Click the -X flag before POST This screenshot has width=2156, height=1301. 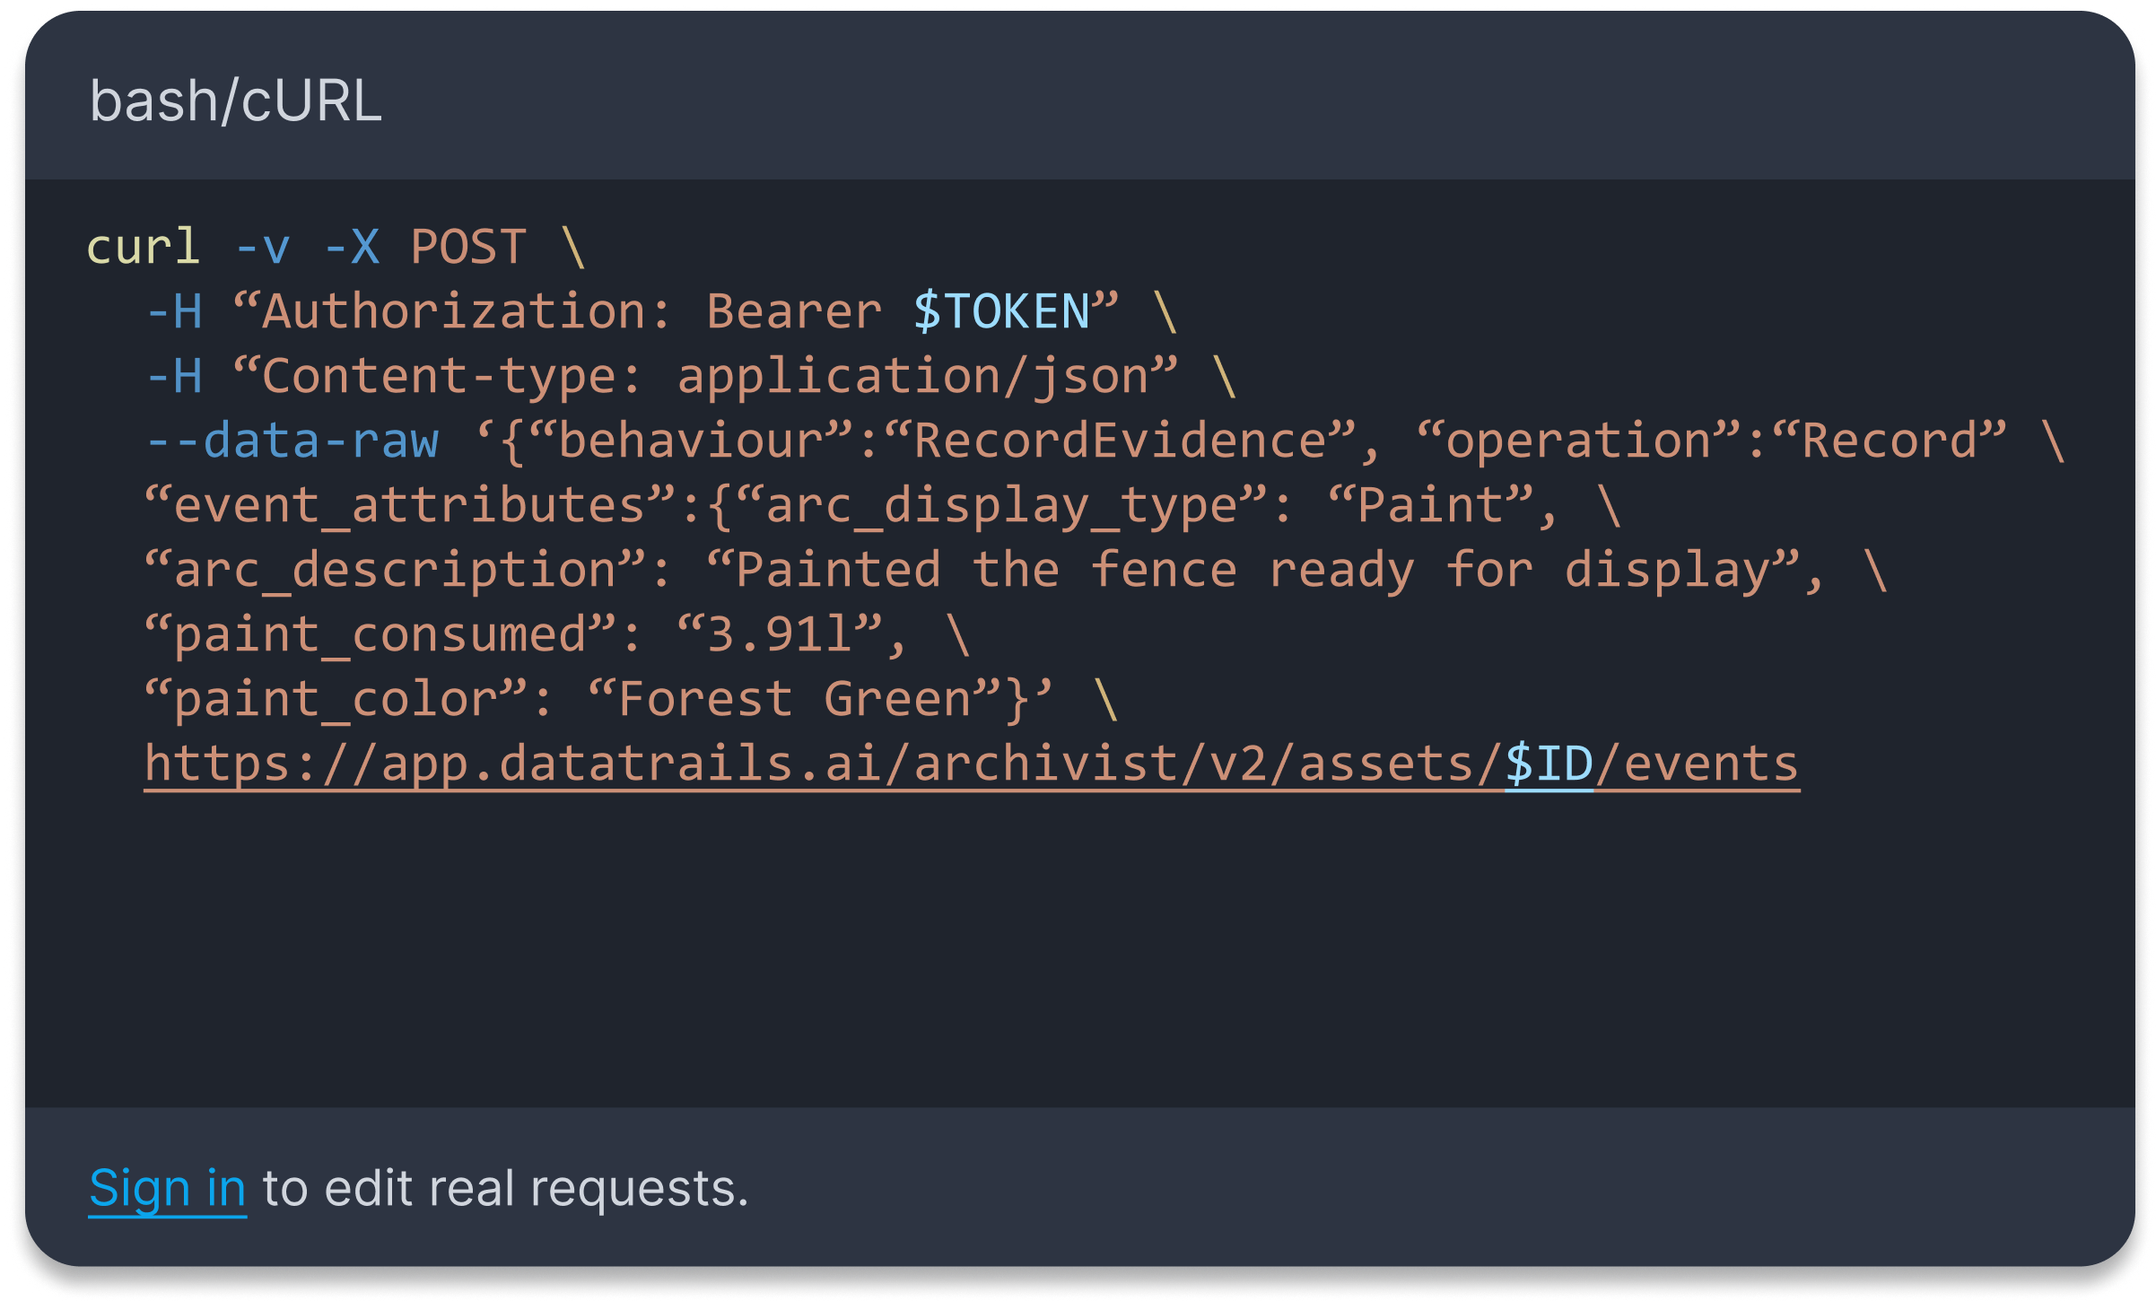point(352,247)
